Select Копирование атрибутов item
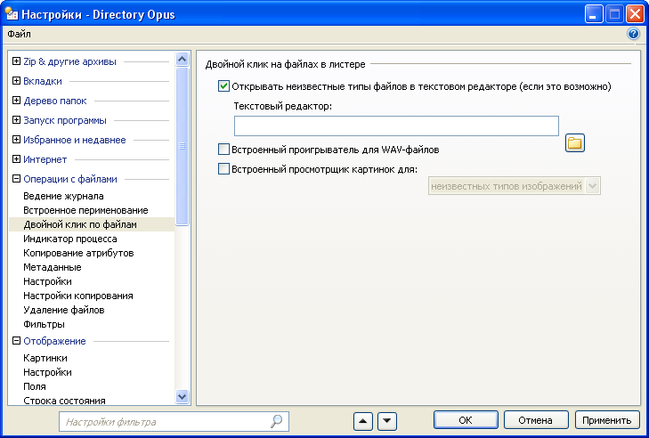The image size is (649, 438). coord(78,253)
